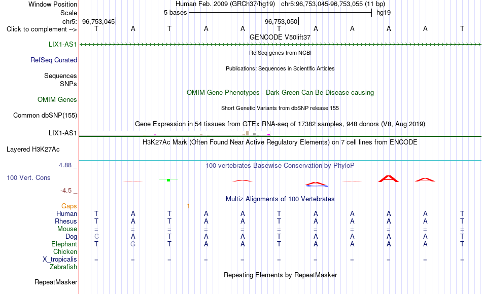Click the 96,753,045 position label

(98, 22)
